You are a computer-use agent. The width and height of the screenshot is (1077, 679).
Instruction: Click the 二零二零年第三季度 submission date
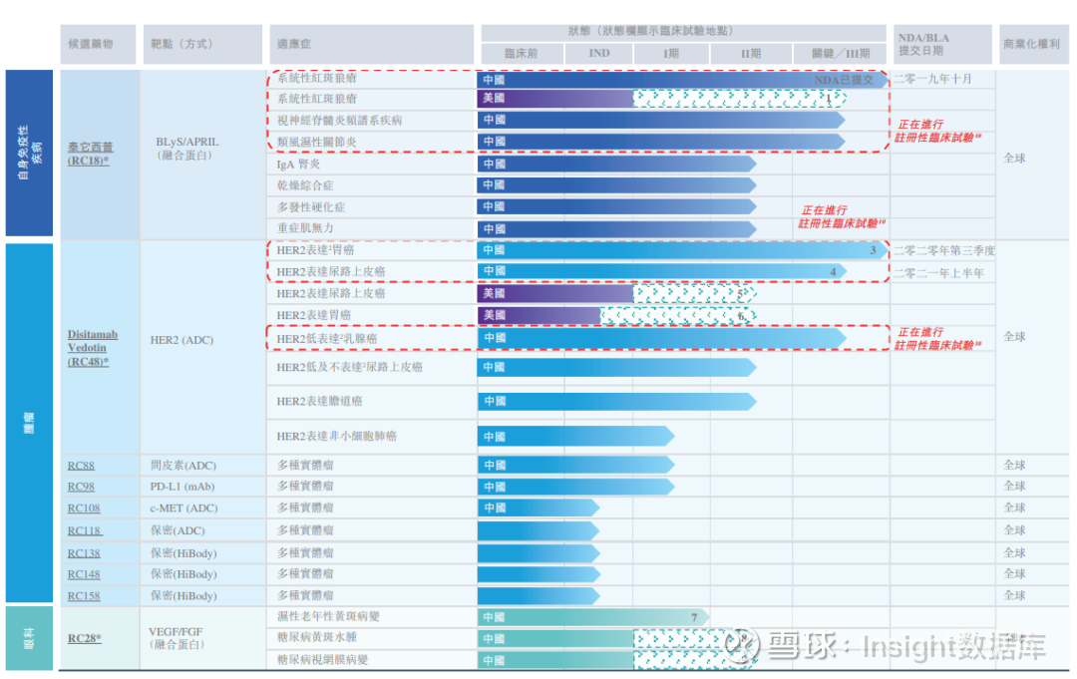pyautogui.click(x=944, y=250)
